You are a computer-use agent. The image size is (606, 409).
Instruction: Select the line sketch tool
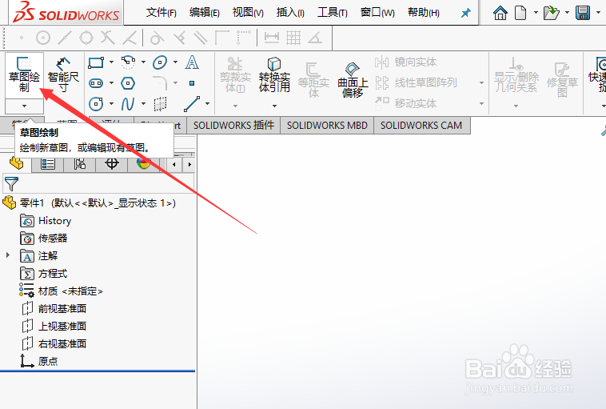[192, 104]
